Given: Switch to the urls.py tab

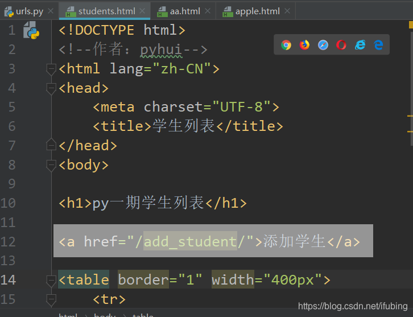Looking at the screenshot, I should [30, 11].
